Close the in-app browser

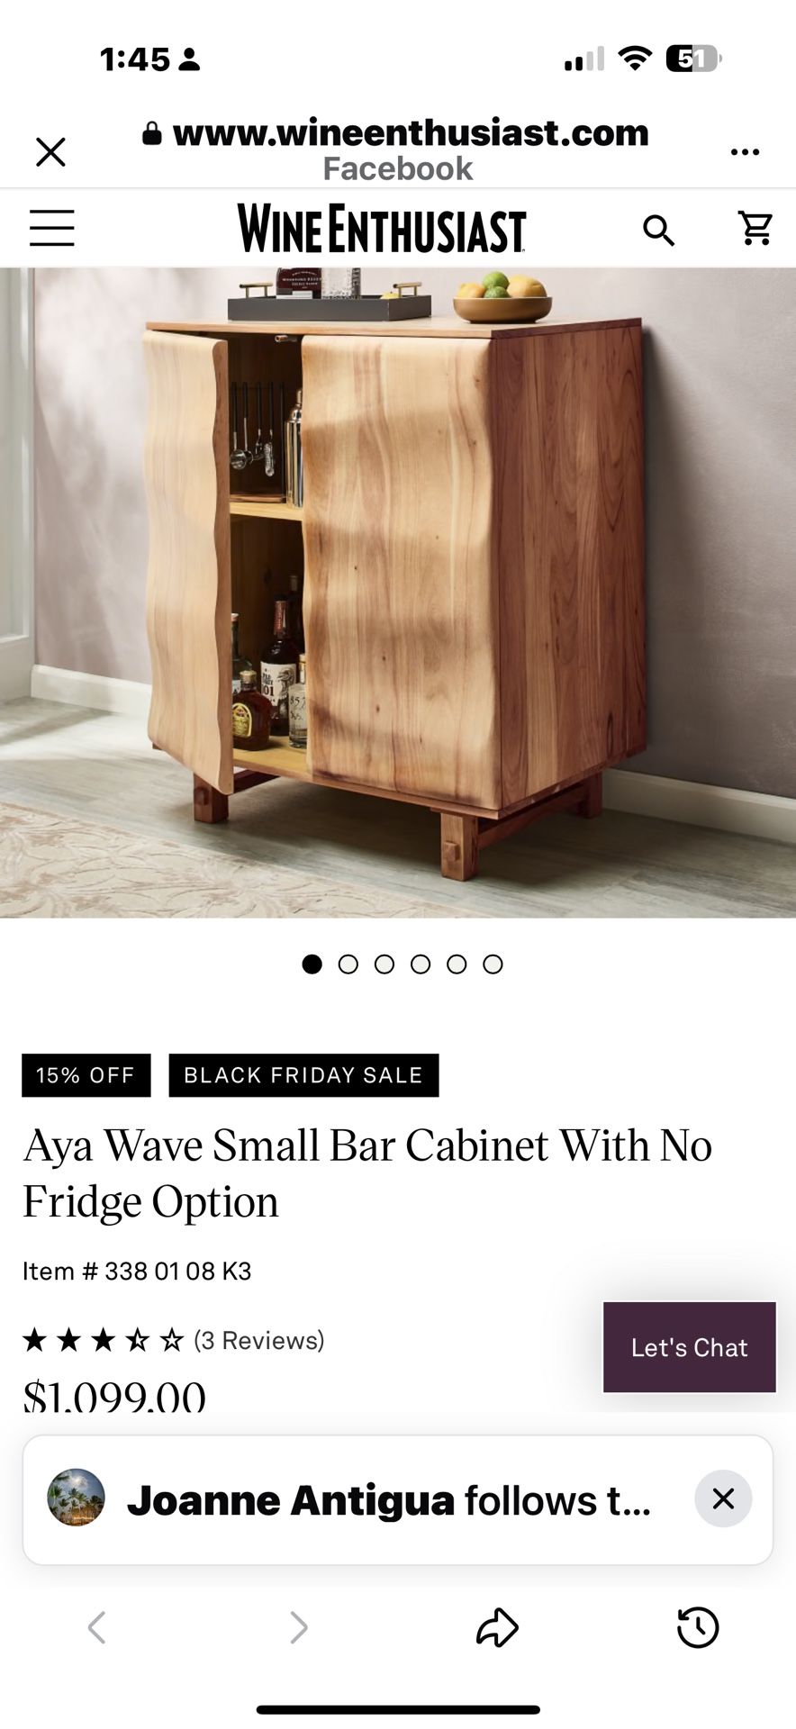coord(50,151)
